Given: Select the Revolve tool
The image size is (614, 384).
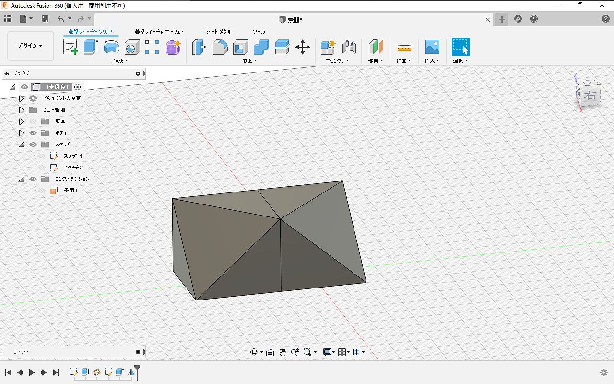Looking at the screenshot, I should [111, 47].
